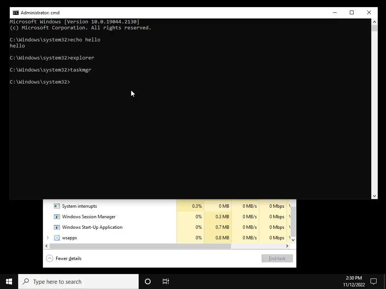Screen dimensions: 386x289
Task: Click Task Manager horizontal scroll right arrow
Action: click(x=287, y=246)
